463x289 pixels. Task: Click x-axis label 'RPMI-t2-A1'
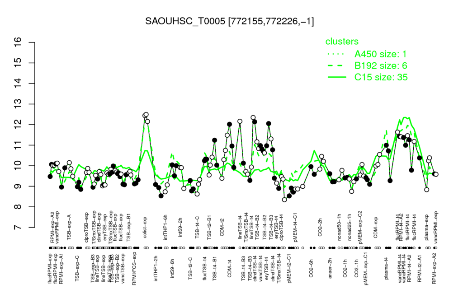(x=420, y=267)
